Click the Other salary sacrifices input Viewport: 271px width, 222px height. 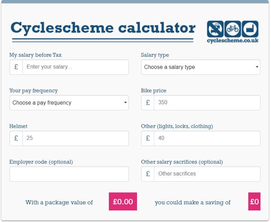[x=207, y=174]
